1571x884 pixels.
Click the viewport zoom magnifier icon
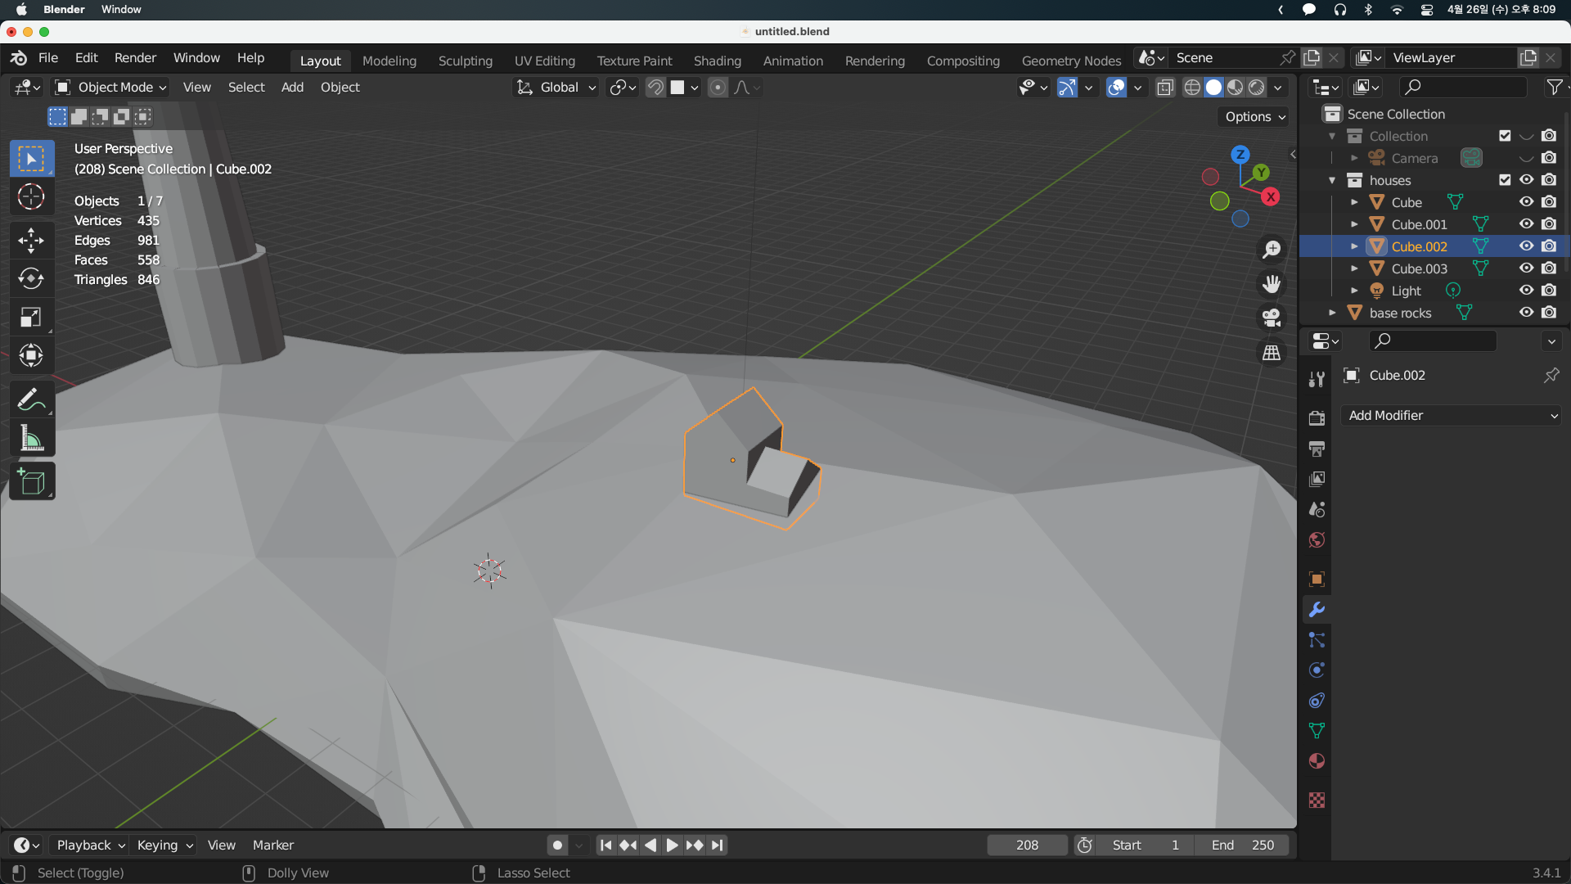1272,249
